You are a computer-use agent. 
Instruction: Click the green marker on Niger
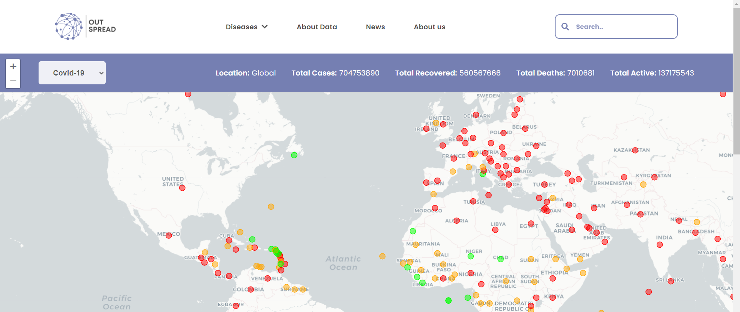click(471, 256)
